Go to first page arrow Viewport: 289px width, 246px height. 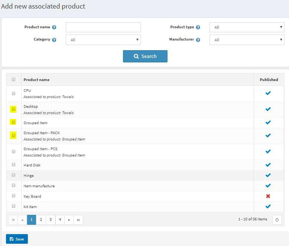(x=13, y=220)
